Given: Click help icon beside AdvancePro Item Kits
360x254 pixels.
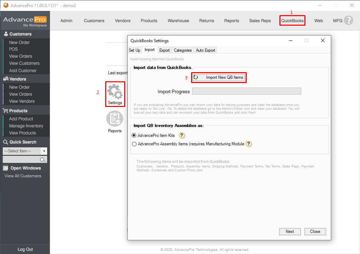Looking at the screenshot, I should point(182,135).
